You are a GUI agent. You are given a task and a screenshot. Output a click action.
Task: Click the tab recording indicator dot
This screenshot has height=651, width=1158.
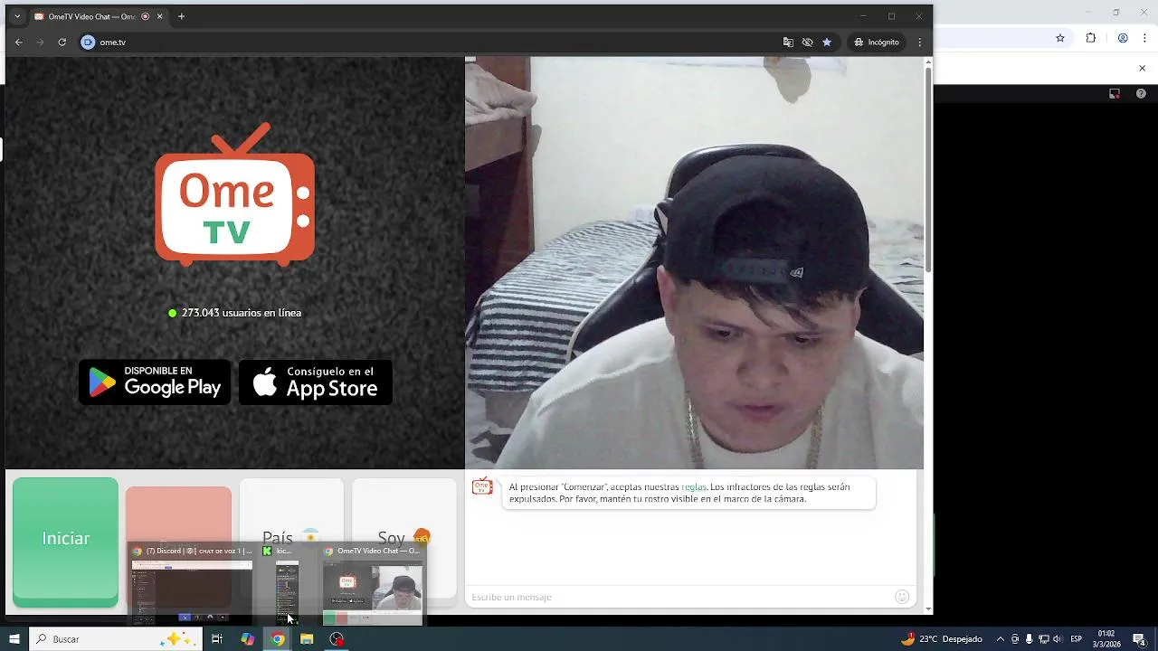coord(146,16)
